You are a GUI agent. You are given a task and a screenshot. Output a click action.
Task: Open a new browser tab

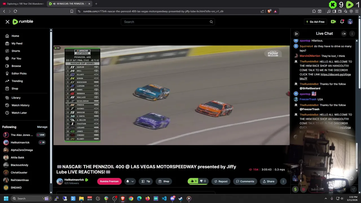(x=96, y=4)
